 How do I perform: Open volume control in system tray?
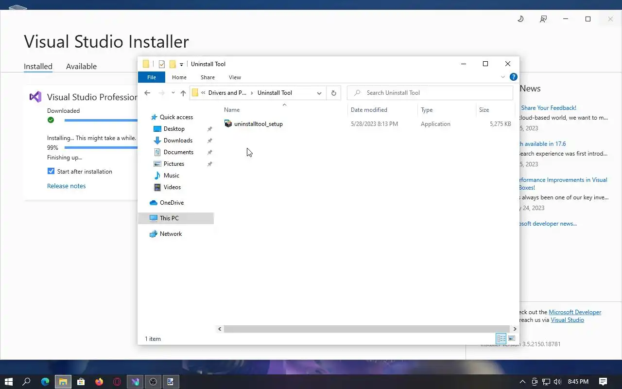pyautogui.click(x=557, y=382)
